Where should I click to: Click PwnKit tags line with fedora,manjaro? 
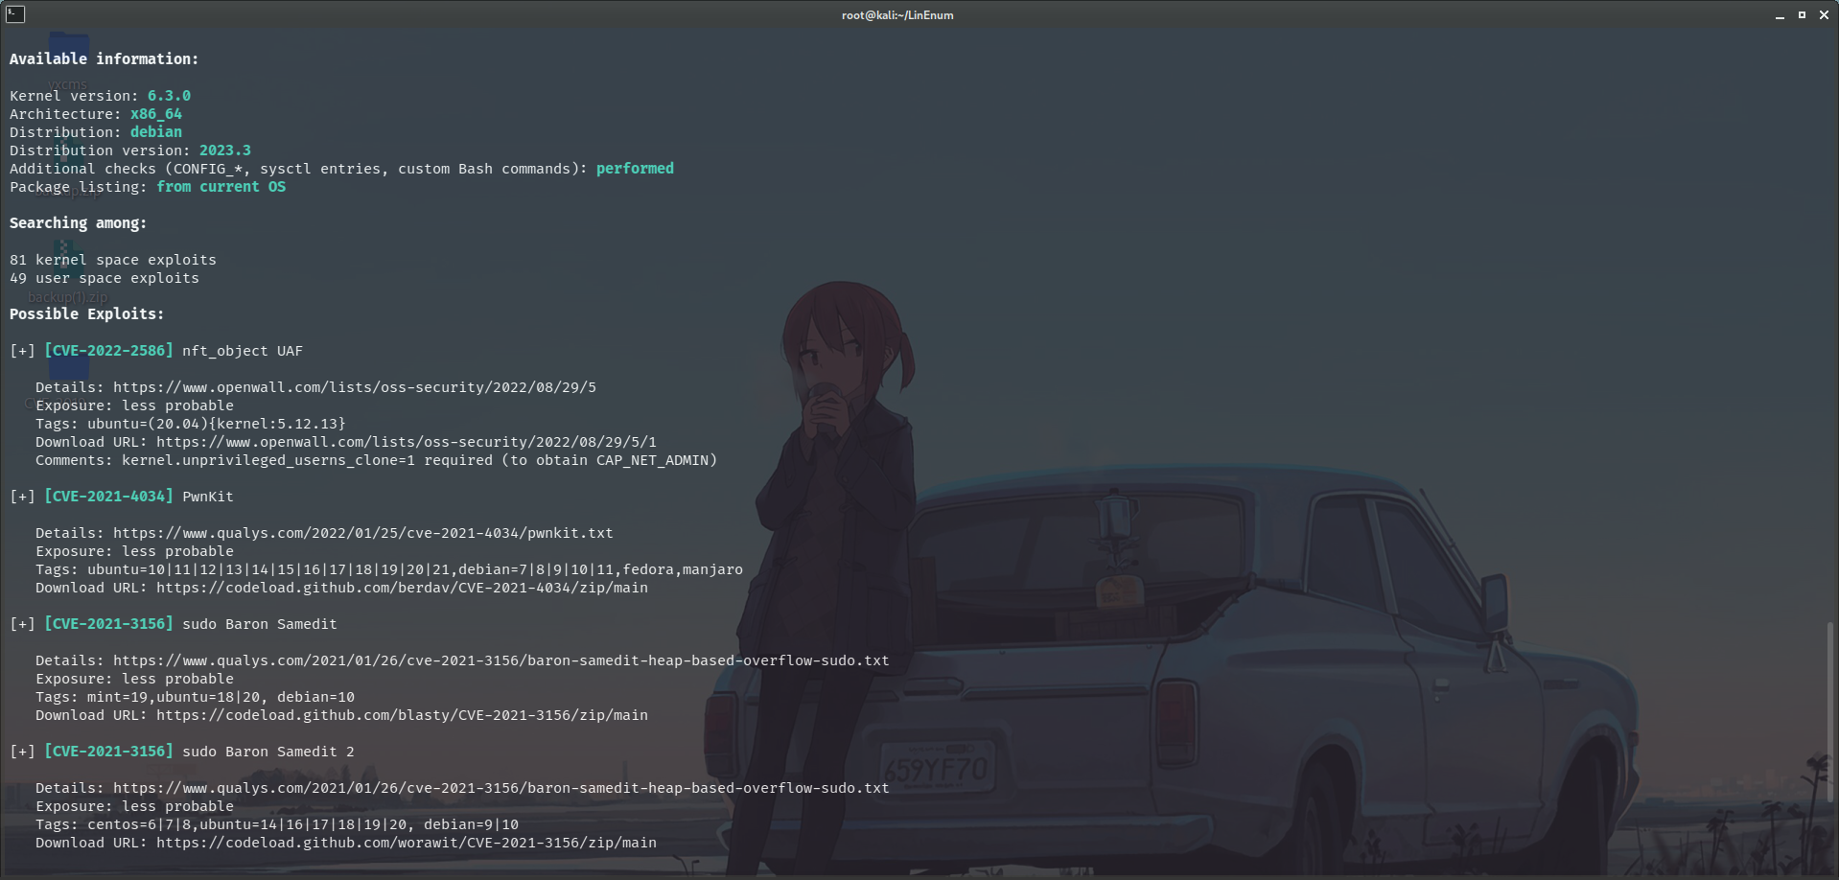point(389,569)
